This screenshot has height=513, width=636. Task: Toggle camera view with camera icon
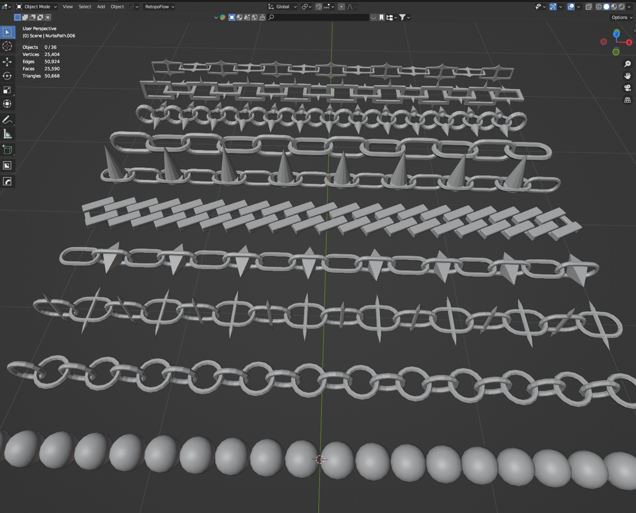click(628, 88)
